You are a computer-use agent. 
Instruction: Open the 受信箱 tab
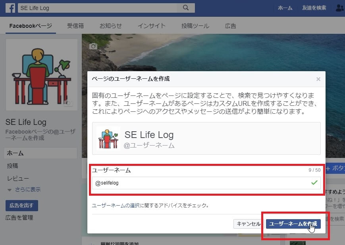(75, 26)
